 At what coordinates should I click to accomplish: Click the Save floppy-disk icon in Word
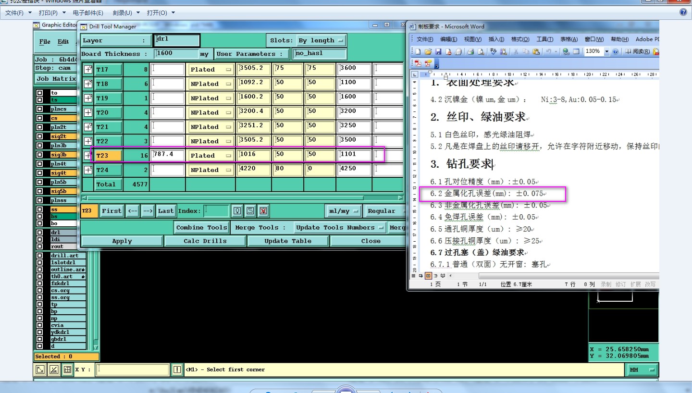tap(438, 51)
